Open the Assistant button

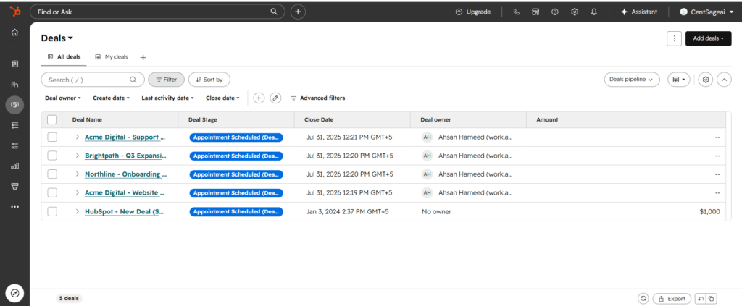[x=639, y=12]
